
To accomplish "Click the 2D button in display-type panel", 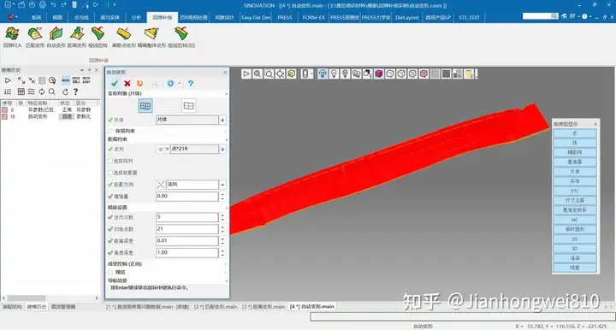I will (574, 239).
